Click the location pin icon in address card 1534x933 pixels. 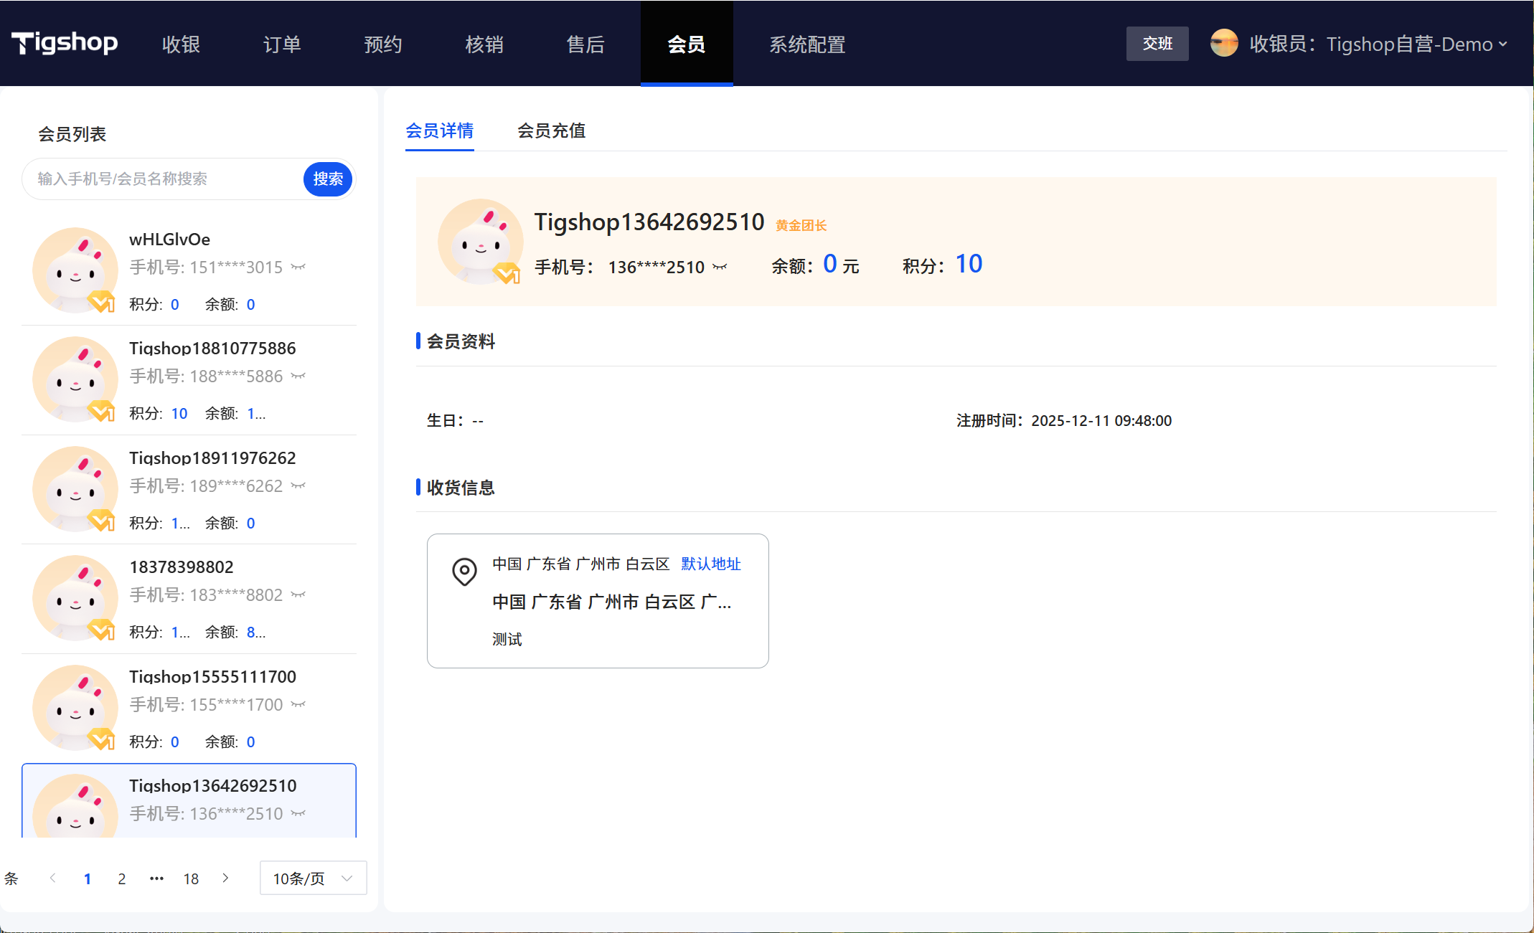click(x=464, y=572)
